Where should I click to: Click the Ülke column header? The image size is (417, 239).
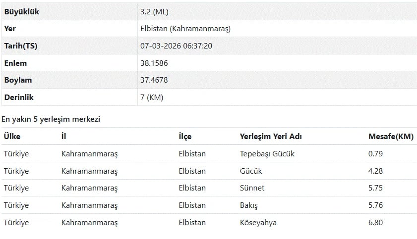click(12, 137)
